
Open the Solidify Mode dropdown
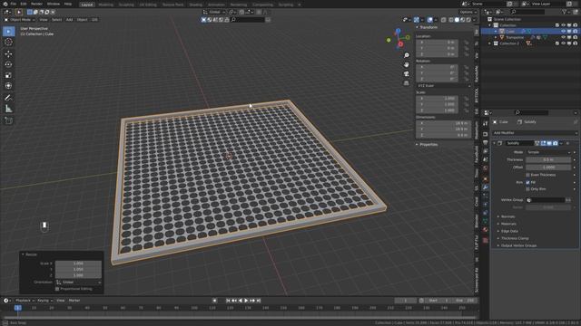coord(548,152)
